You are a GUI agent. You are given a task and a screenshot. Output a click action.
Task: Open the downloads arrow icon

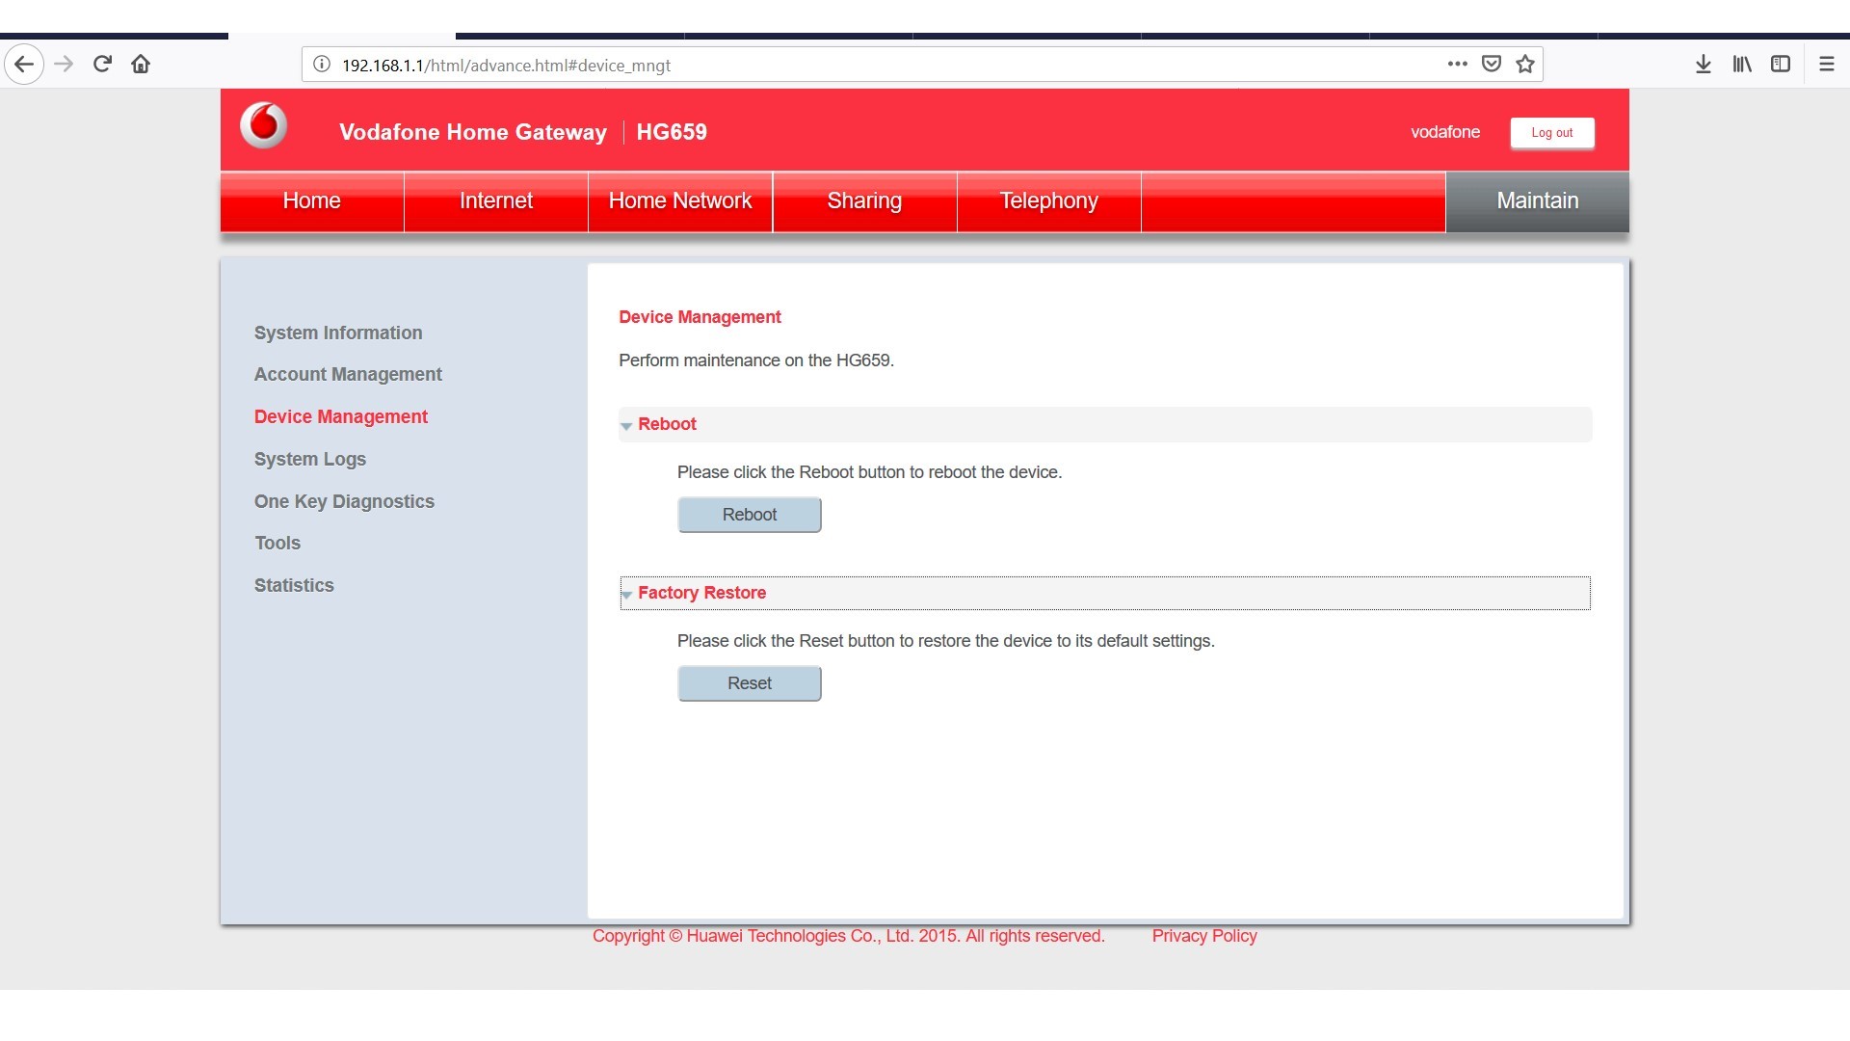[x=1704, y=65]
